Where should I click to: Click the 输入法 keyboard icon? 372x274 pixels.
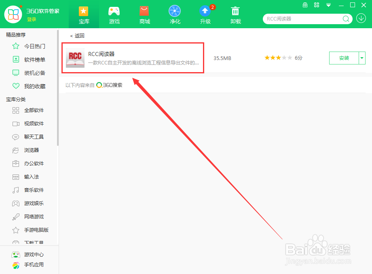click(16, 177)
